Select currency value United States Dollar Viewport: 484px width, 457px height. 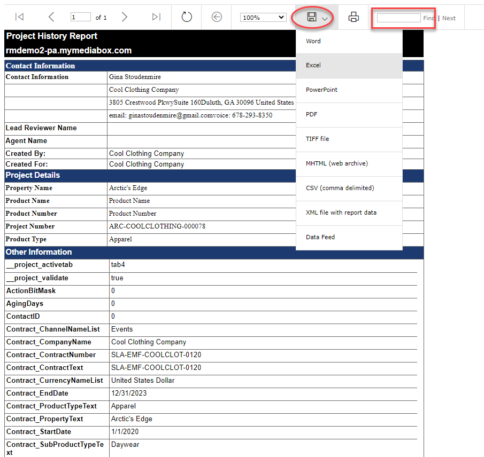click(143, 381)
